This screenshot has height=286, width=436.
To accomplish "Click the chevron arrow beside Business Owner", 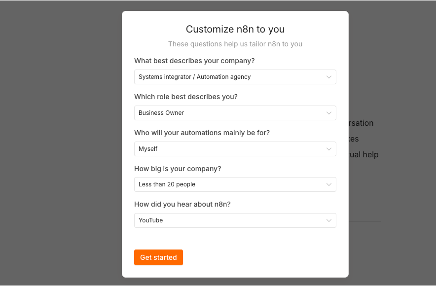I will 328,113.
